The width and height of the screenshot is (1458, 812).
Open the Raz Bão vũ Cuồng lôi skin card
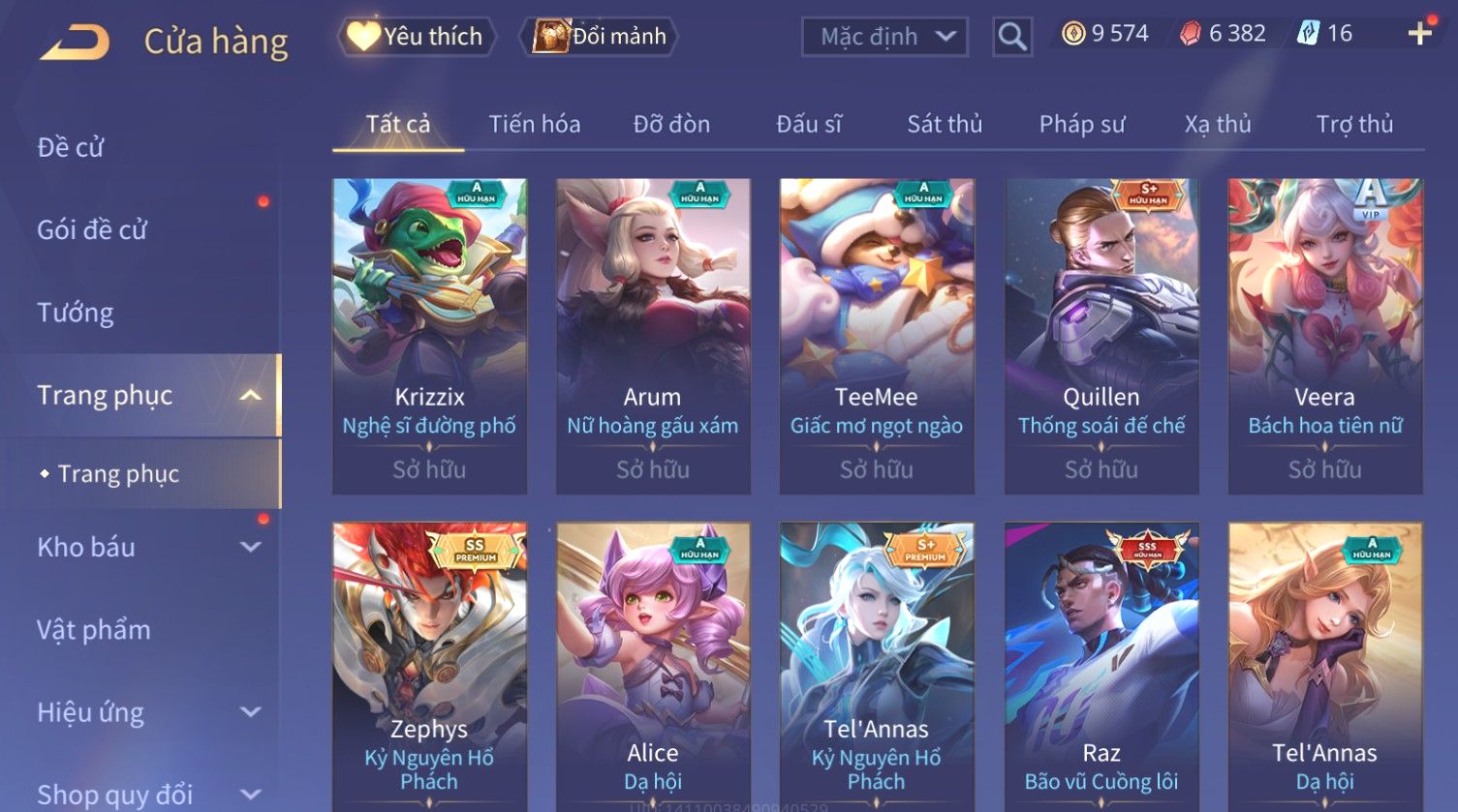[1101, 666]
